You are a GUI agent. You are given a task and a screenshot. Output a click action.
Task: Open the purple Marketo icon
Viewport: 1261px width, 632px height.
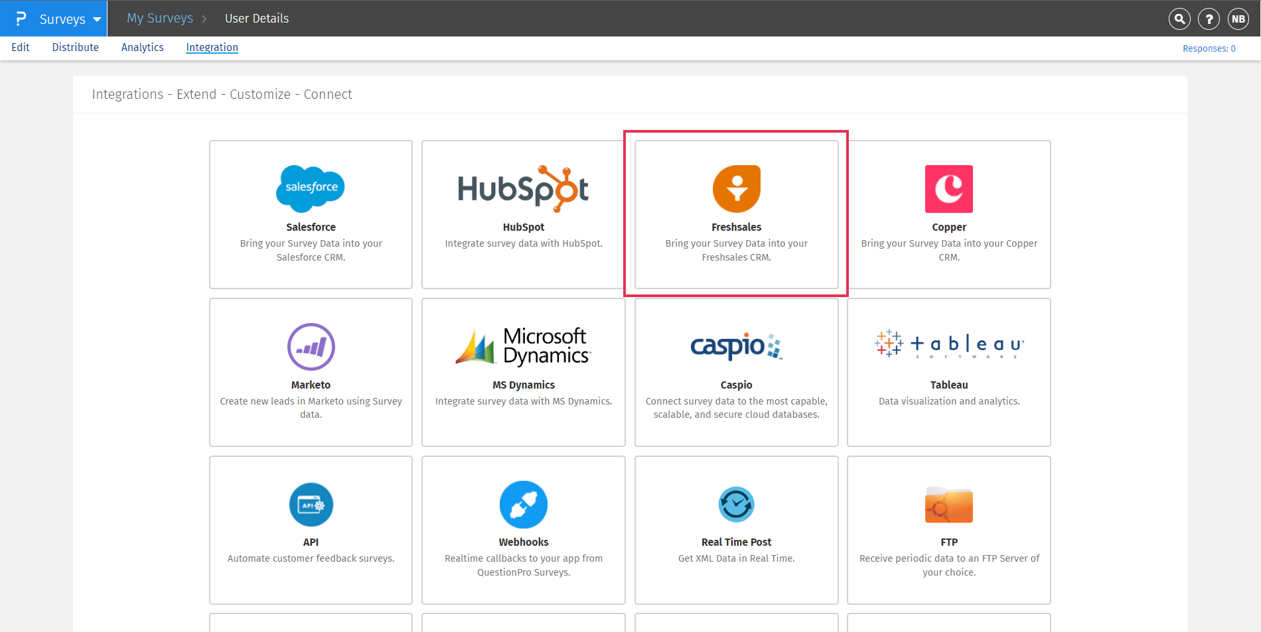point(311,346)
